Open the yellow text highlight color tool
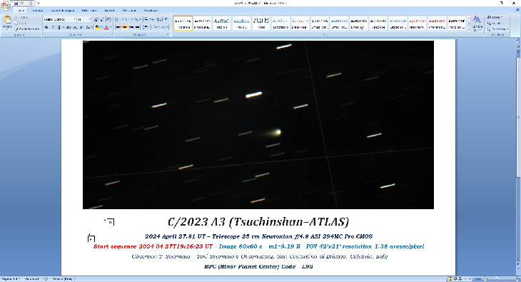 click(97, 27)
